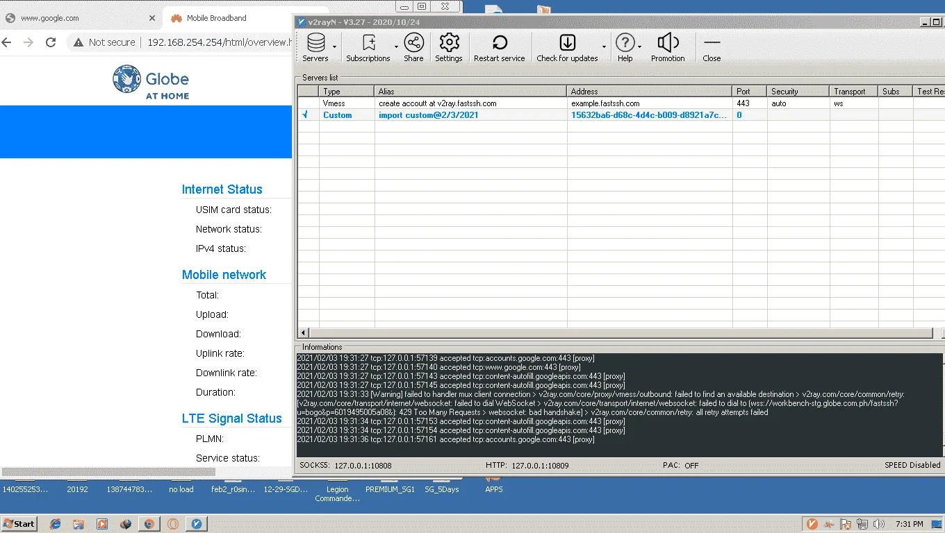Click the browser forward arrow
The width and height of the screenshot is (945, 533).
click(x=28, y=42)
